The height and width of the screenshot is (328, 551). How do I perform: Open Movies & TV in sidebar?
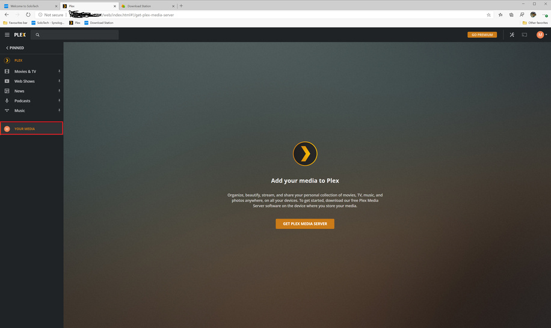[25, 71]
